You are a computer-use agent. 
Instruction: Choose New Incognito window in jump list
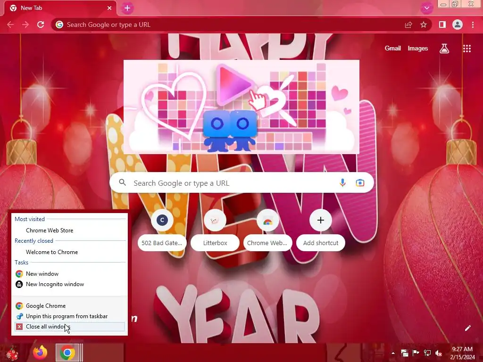pos(70,284)
